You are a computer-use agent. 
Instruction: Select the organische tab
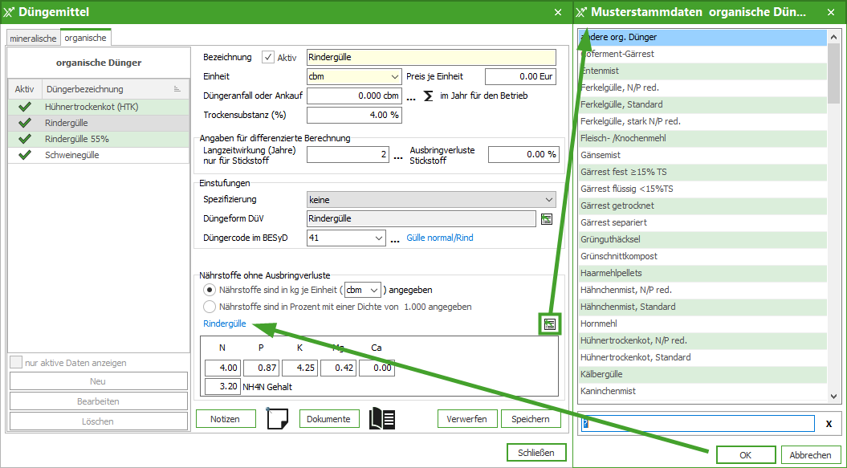pos(85,38)
